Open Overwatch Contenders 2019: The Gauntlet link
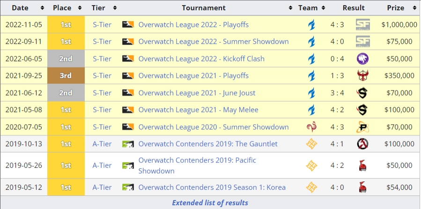The width and height of the screenshot is (421, 209). tap(208, 144)
